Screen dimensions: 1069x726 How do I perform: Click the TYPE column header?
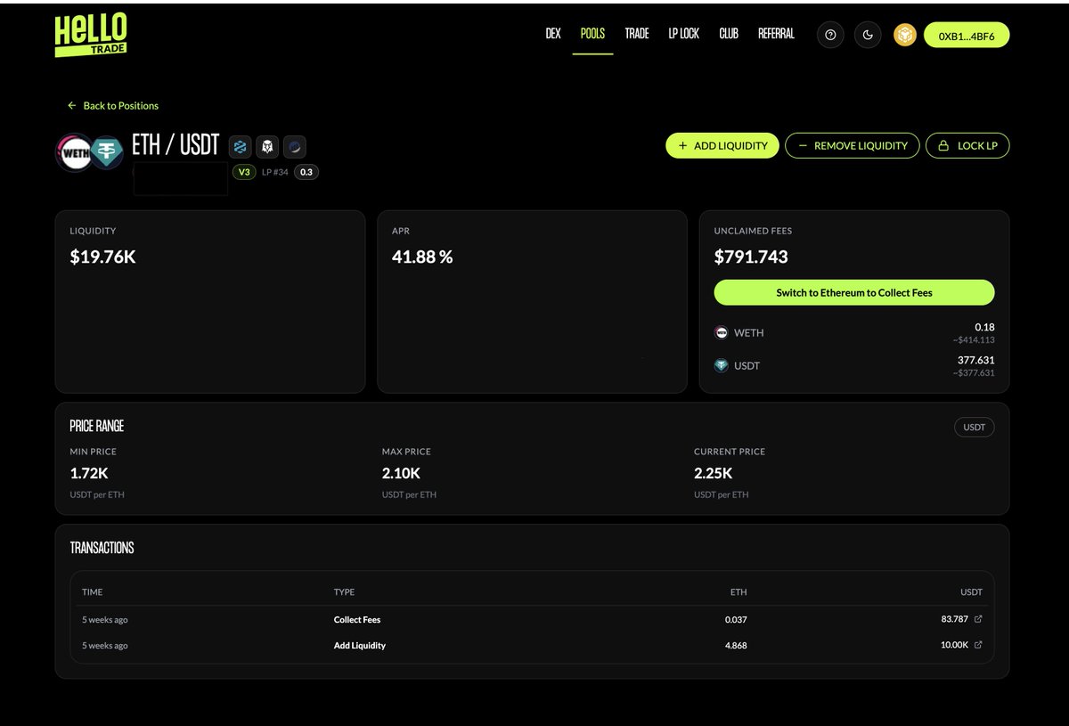click(344, 591)
